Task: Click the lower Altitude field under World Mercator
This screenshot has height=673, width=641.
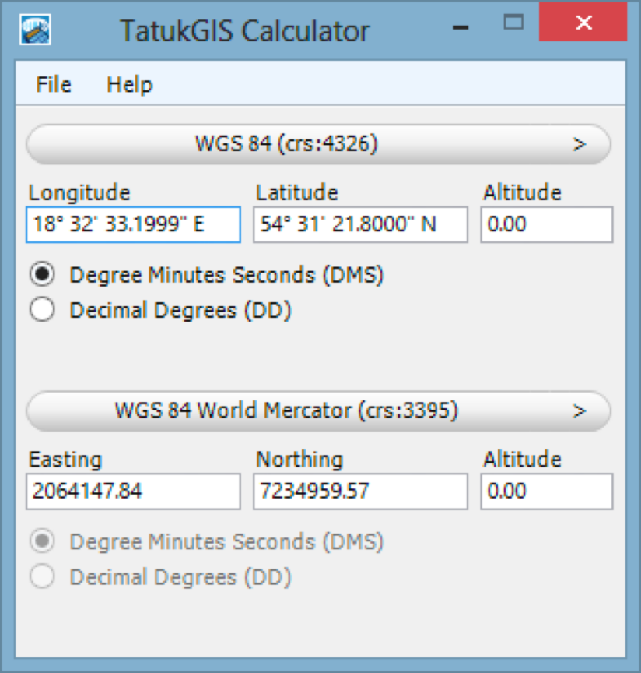Action: click(547, 492)
